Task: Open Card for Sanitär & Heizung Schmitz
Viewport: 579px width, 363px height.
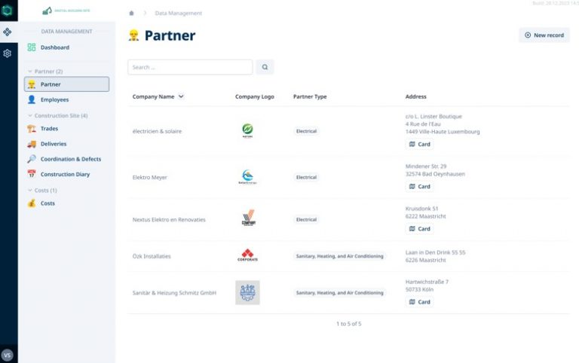Action: (x=419, y=302)
